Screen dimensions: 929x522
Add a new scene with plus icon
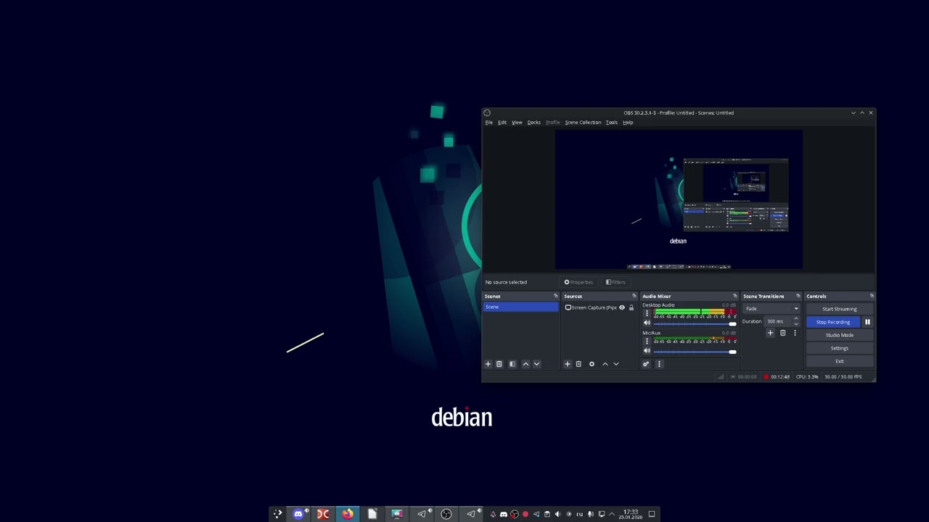point(488,364)
